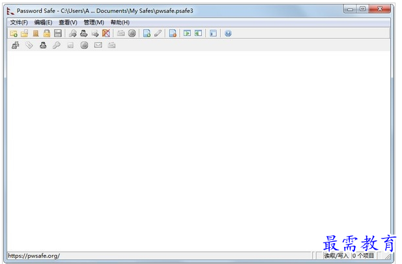Click the 读取/写入 status bar indicator
Viewport: 402px width, 264px height.
[x=336, y=256]
